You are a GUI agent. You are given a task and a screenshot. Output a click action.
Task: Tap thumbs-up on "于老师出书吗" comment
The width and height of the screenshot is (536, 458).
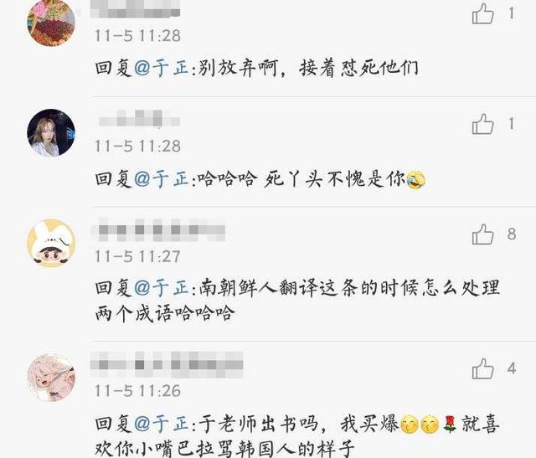[x=482, y=368]
